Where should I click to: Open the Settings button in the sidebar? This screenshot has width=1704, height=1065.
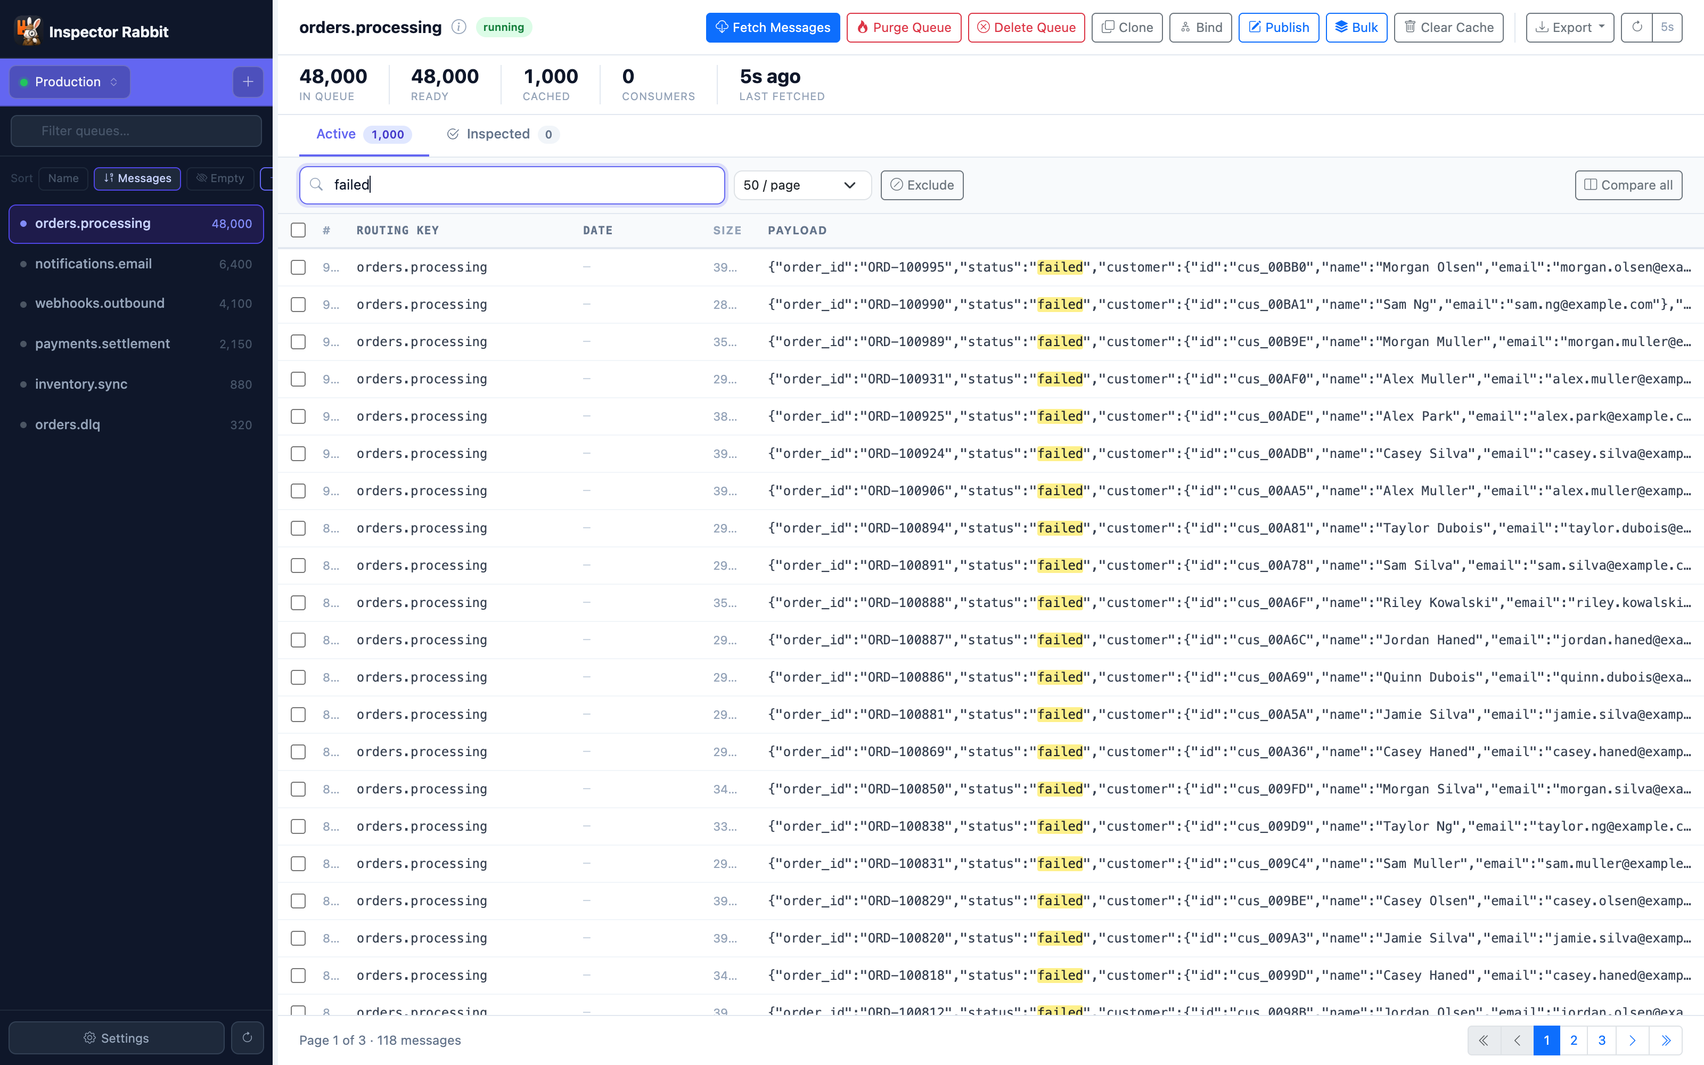(116, 1037)
